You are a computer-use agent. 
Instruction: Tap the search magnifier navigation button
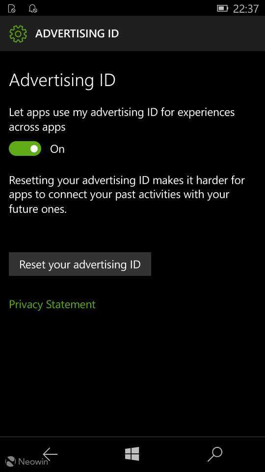(215, 454)
